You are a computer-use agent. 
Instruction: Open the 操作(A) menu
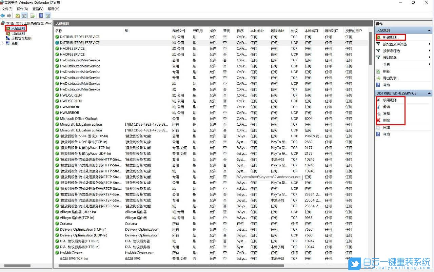pos(22,9)
